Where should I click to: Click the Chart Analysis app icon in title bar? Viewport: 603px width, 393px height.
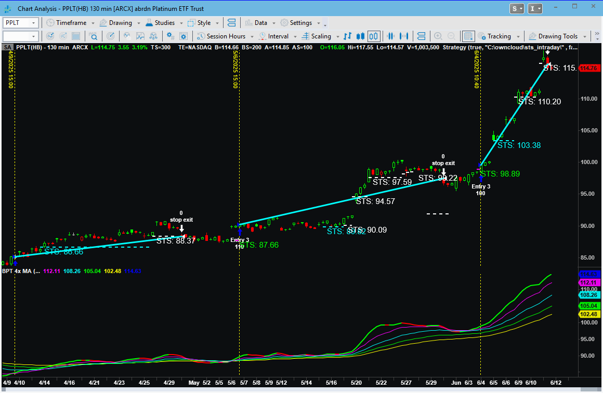point(9,8)
